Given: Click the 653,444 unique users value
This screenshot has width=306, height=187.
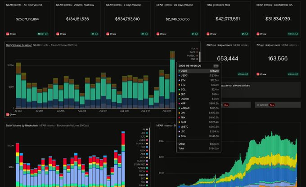Looking at the screenshot, I should tap(228, 58).
